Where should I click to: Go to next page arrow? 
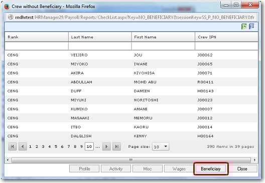tap(106, 146)
